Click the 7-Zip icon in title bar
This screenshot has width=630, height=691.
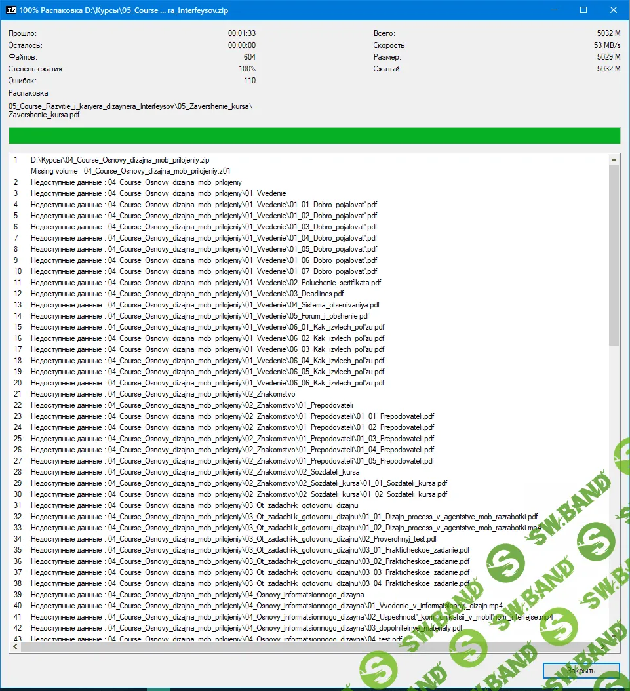click(10, 10)
